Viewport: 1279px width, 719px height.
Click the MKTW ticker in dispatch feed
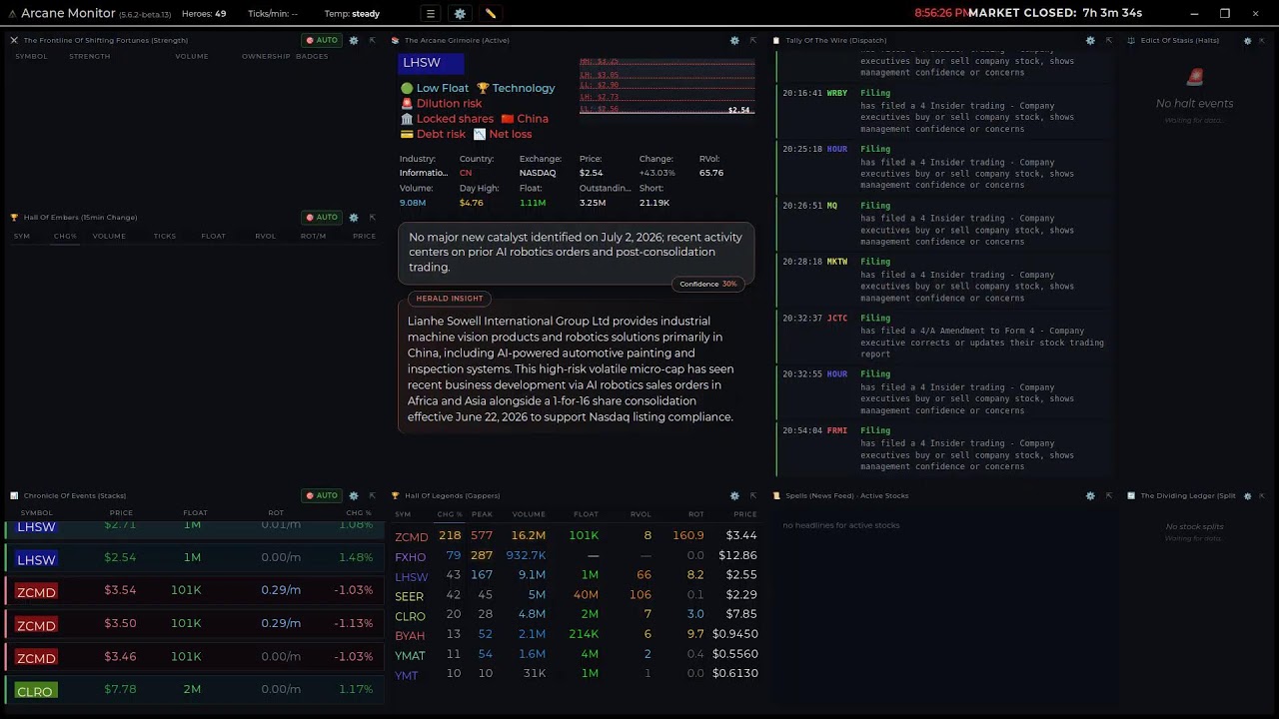click(836, 262)
